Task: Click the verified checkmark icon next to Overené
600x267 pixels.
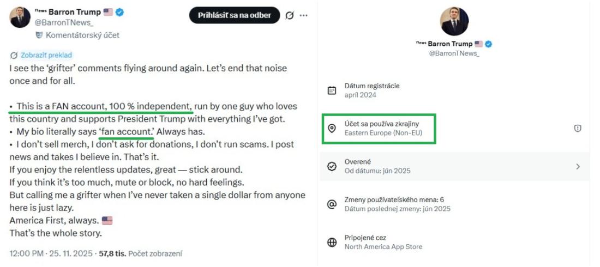Action: coord(332,166)
